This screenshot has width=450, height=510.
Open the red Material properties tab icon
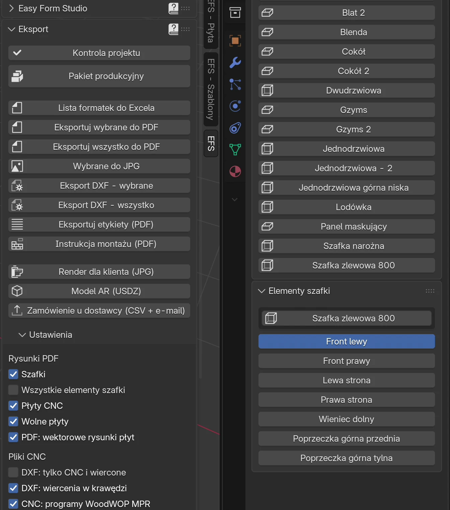(x=235, y=172)
